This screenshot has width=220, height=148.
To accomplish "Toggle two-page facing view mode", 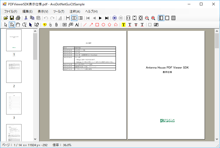I will tap(74, 18).
